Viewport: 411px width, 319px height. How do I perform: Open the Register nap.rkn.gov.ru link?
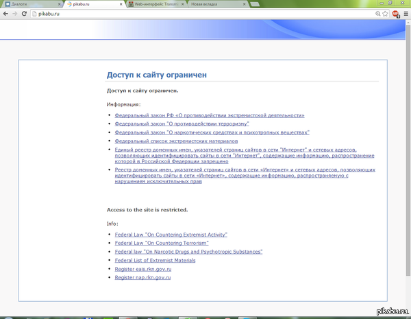click(x=142, y=277)
